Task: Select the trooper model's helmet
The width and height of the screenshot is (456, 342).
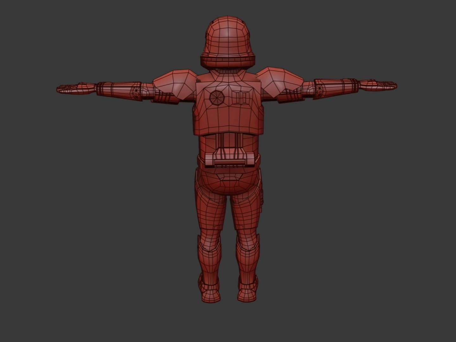Action: (x=228, y=43)
